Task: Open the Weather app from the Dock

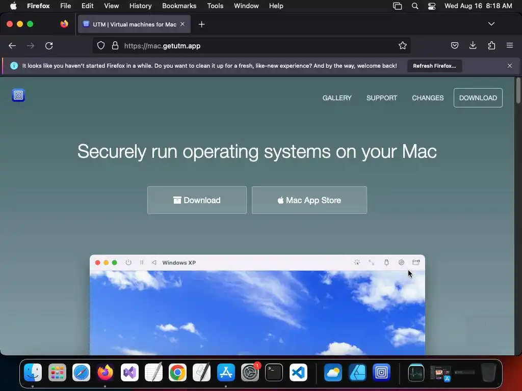Action: point(333,372)
